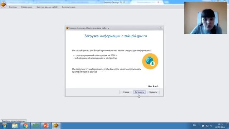Click the Шаг 2 из 3 step label
Screen dimensions: 229x129
coord(153,86)
